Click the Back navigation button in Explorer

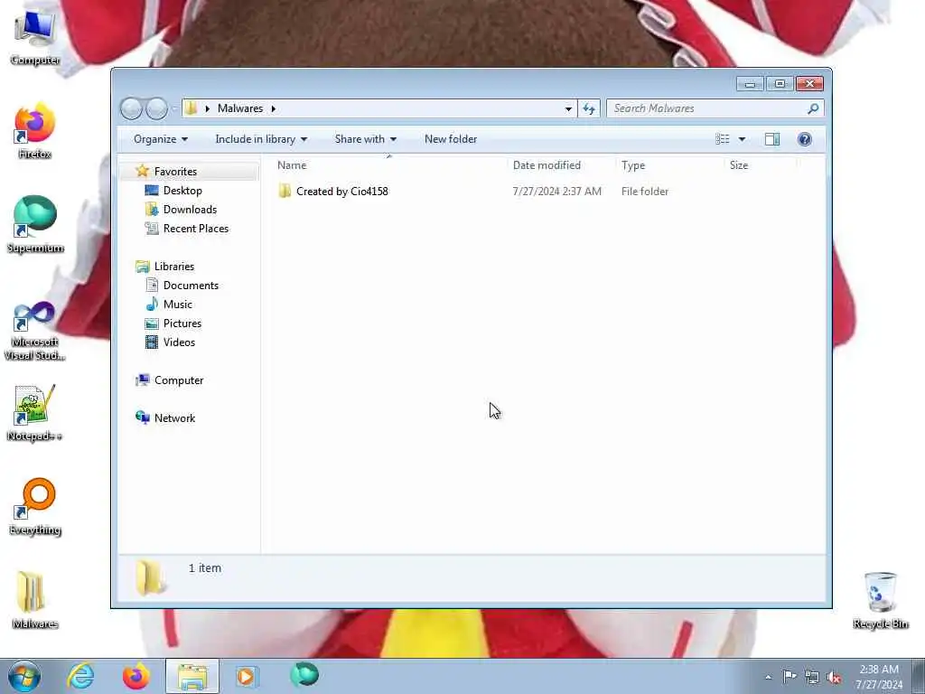click(x=131, y=108)
